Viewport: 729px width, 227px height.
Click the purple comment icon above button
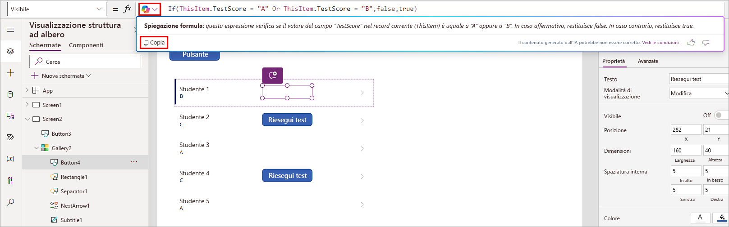[273, 76]
